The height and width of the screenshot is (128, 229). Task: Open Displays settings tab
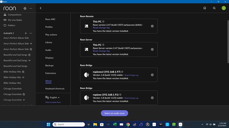tap(49, 58)
